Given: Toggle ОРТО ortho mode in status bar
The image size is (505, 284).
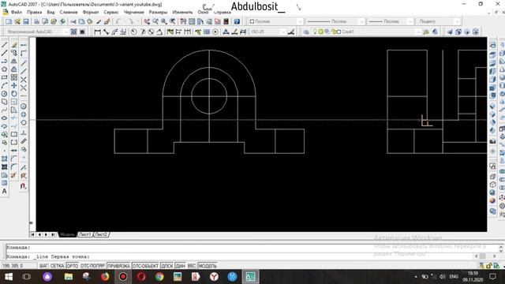Looking at the screenshot, I should pos(73,266).
